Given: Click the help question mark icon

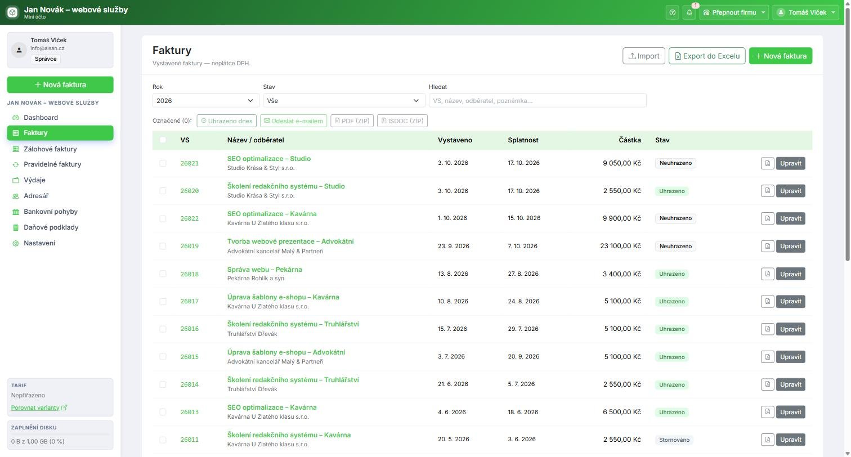Looking at the screenshot, I should click(672, 12).
